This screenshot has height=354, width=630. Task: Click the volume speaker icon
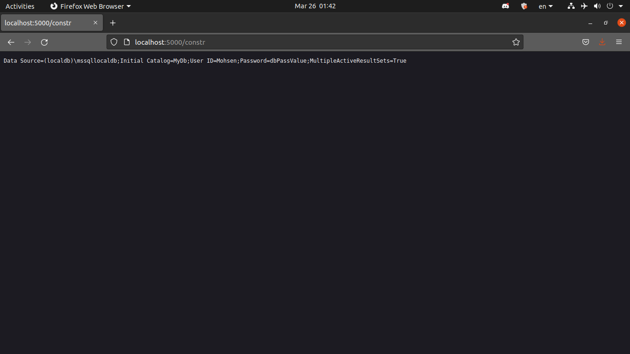click(597, 6)
